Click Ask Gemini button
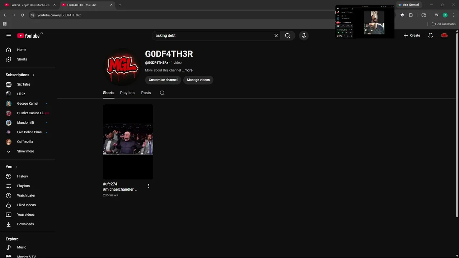The image size is (459, 258). [x=408, y=5]
